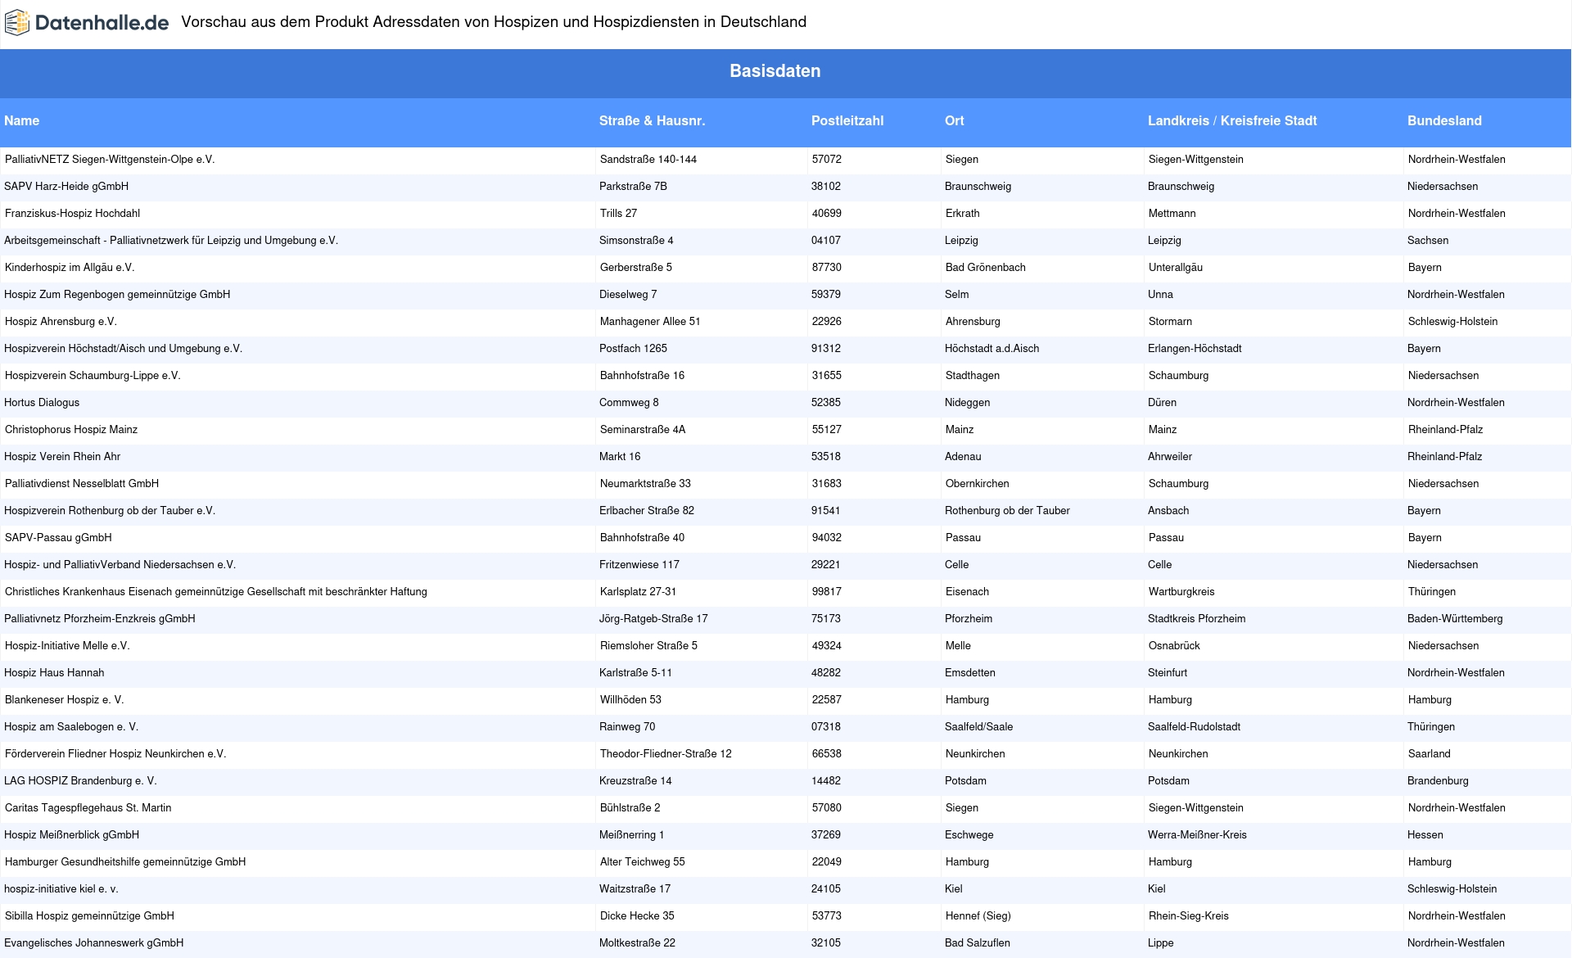1572x958 pixels.
Task: Click the Saarland state cell
Action: click(x=1429, y=754)
